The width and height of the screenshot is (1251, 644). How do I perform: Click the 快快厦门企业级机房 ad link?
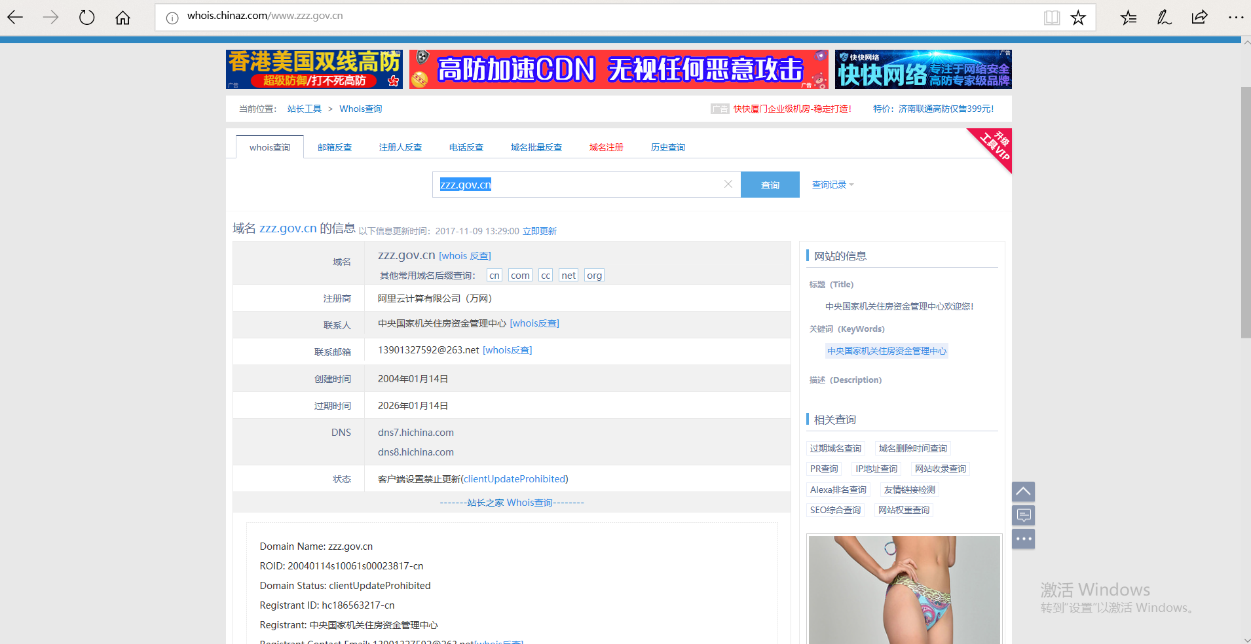(x=793, y=109)
